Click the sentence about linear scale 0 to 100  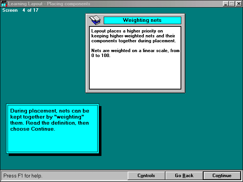tap(136, 53)
